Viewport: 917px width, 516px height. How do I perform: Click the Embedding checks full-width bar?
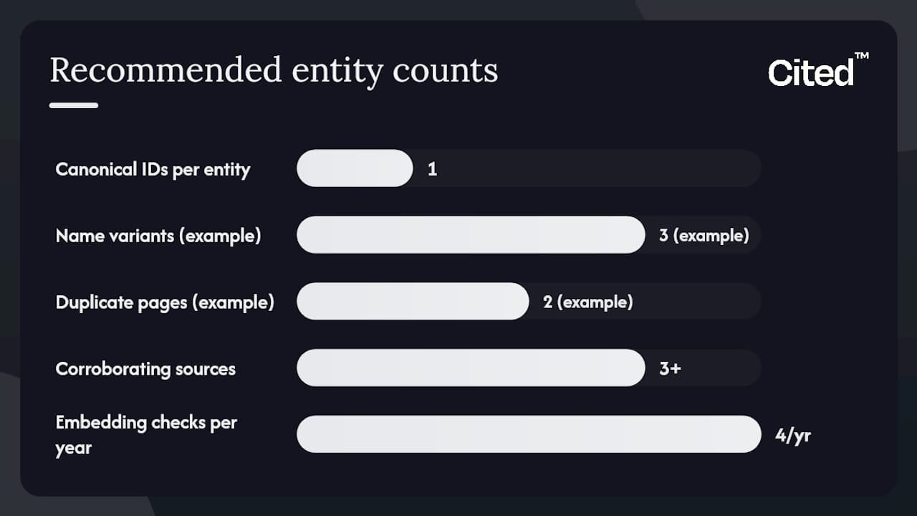point(529,434)
